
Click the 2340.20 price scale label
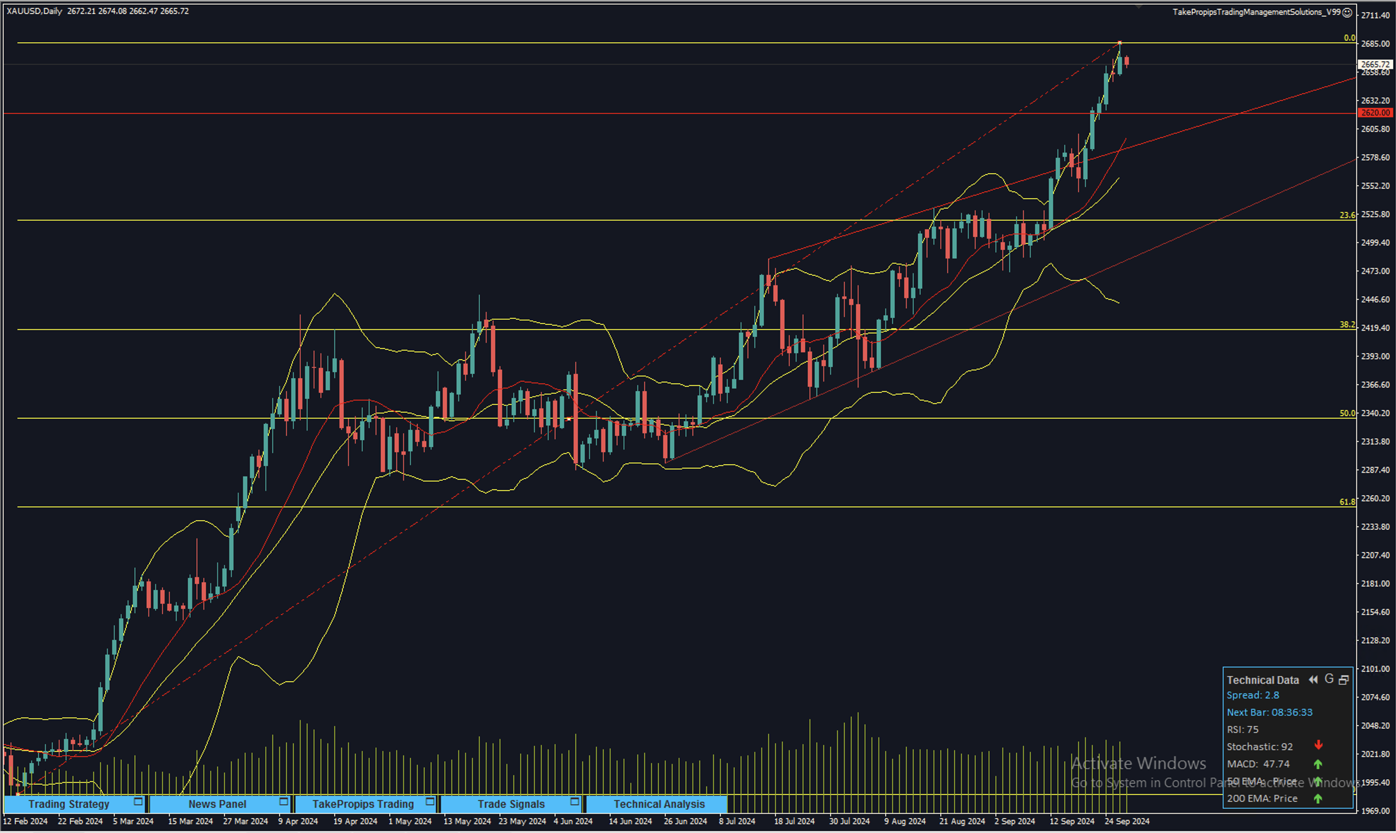1375,413
